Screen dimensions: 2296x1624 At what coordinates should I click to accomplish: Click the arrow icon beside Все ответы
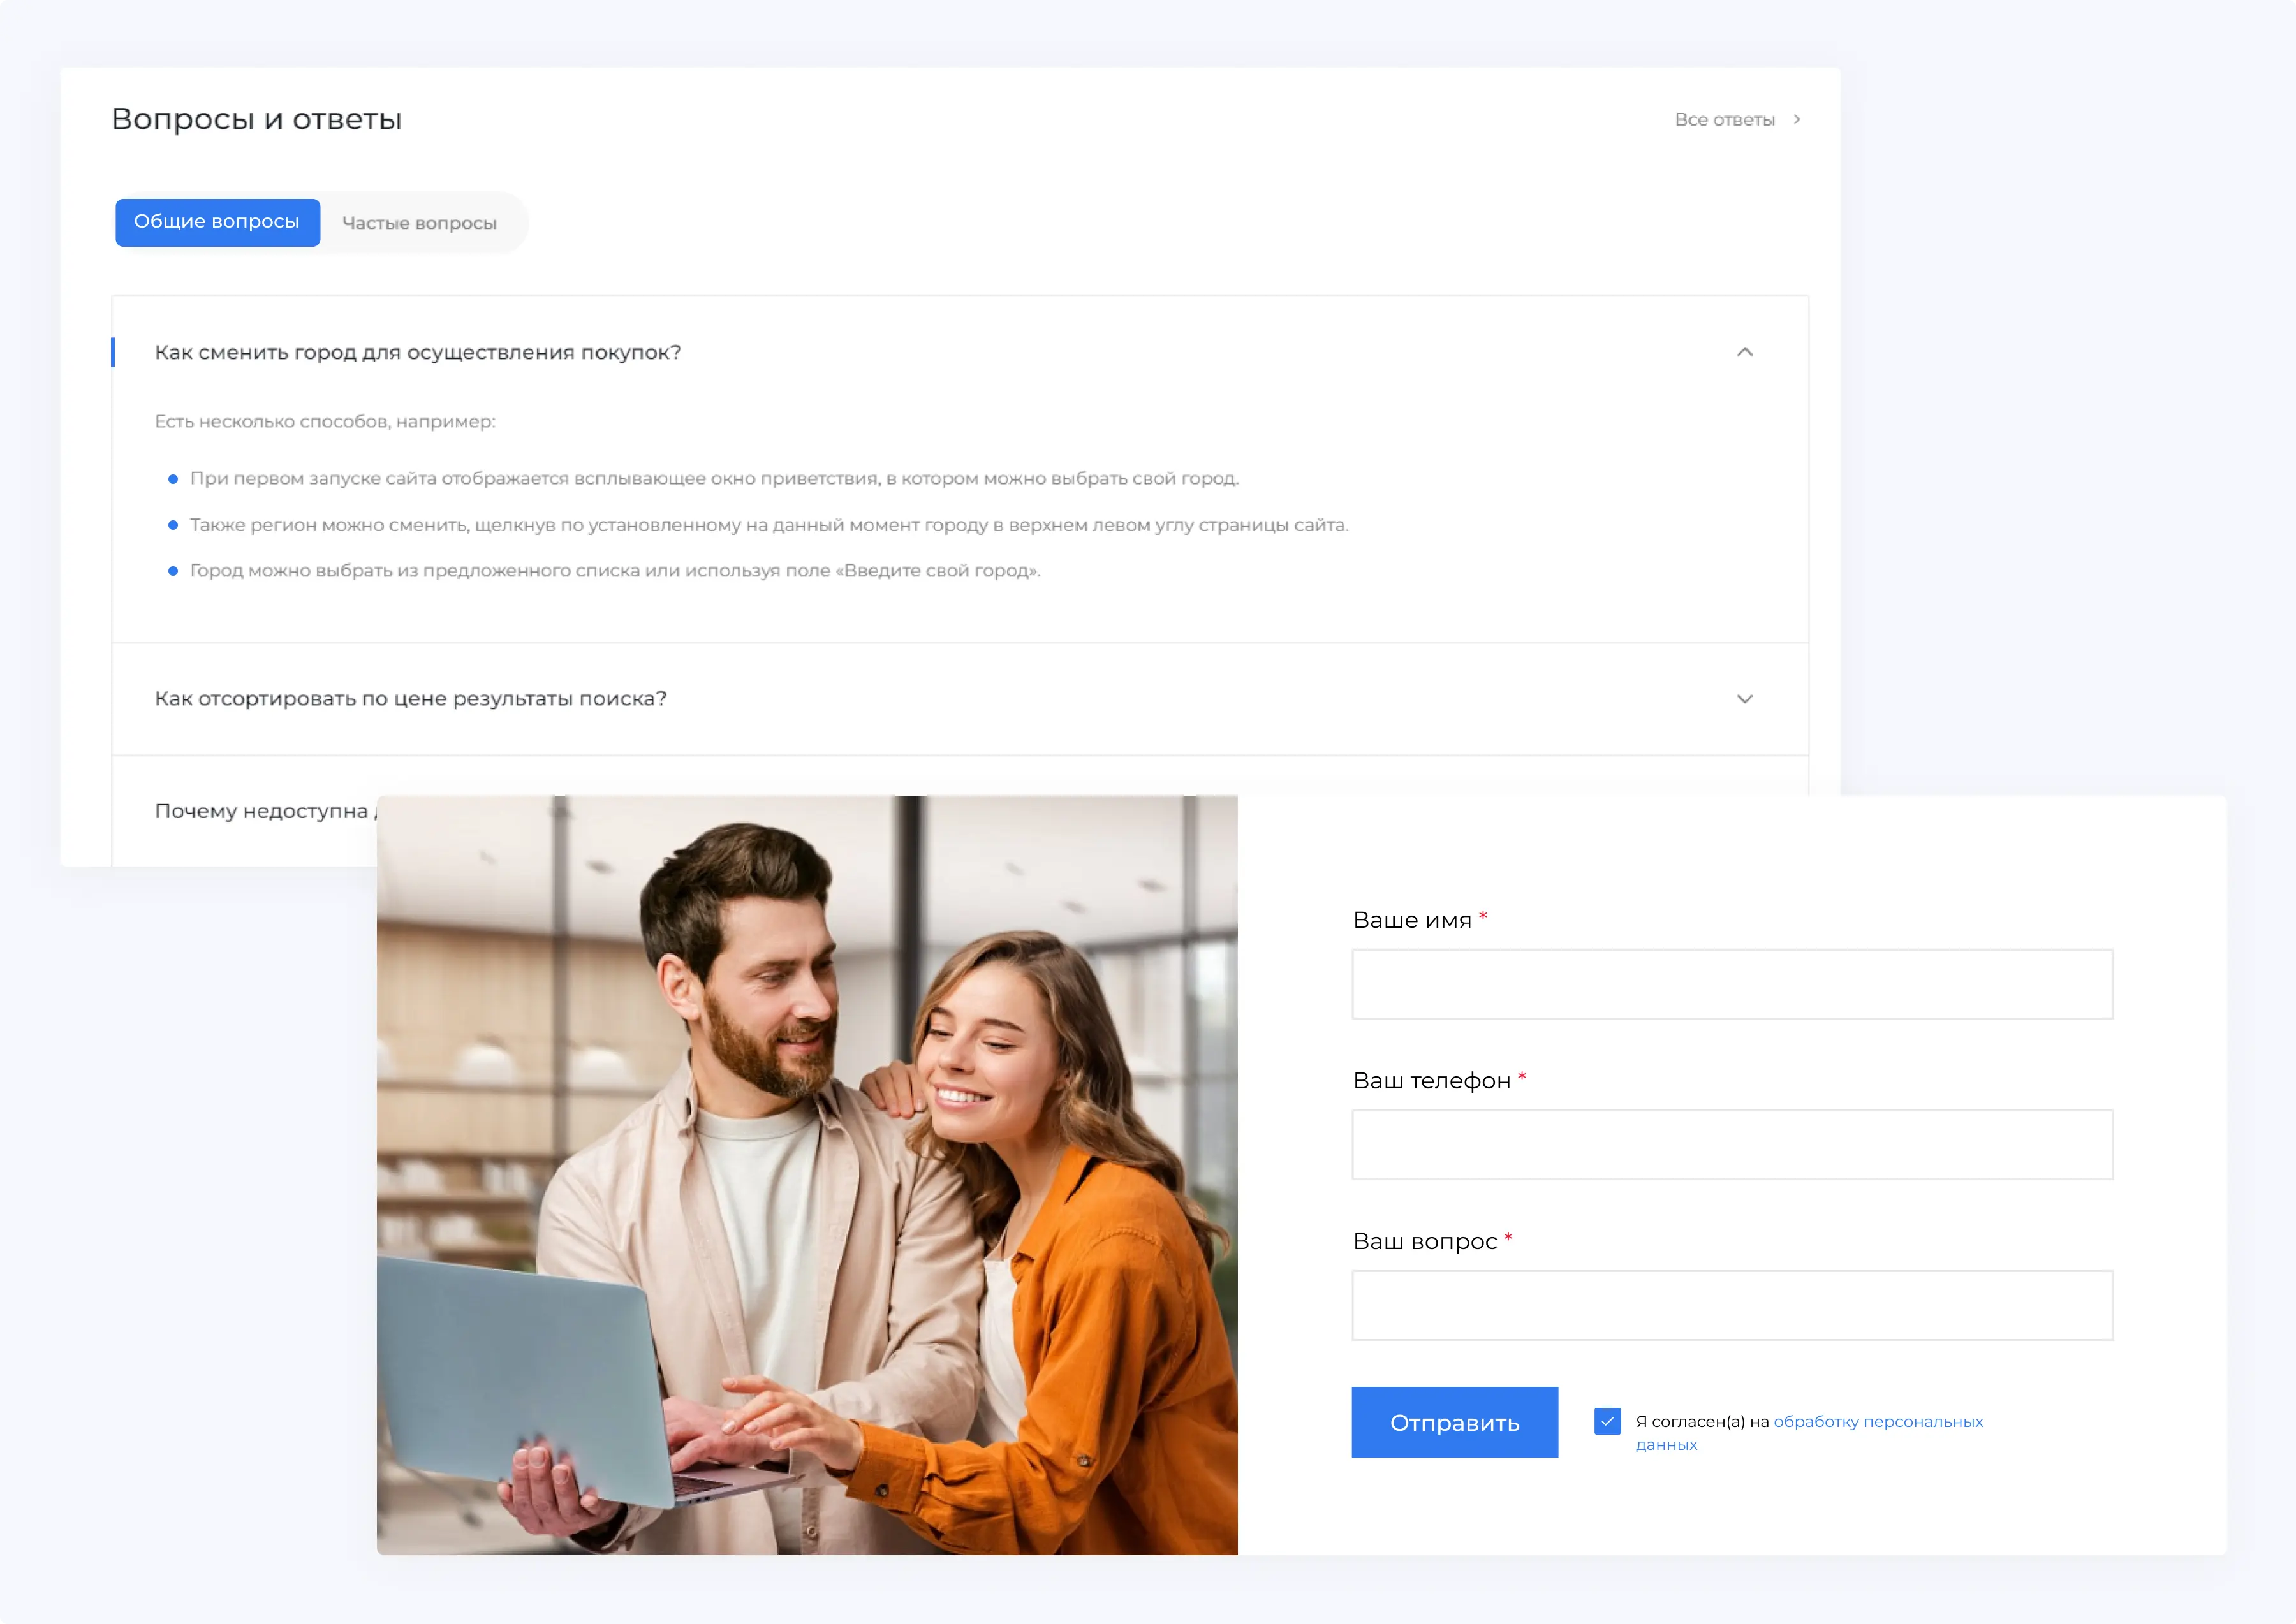pos(1796,119)
